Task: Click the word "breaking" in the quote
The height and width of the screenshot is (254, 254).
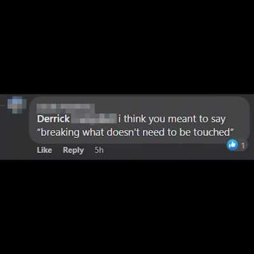Action: point(60,133)
